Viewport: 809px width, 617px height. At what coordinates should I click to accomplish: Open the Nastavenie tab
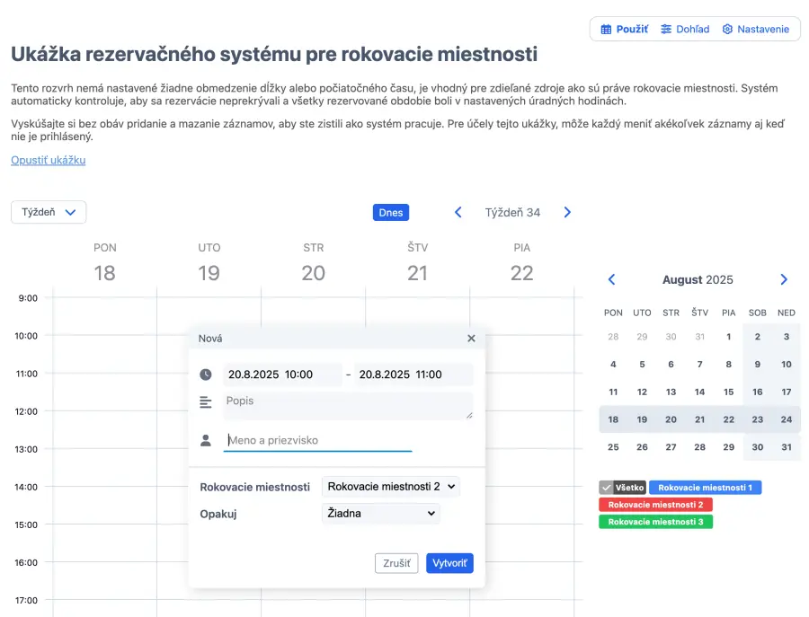[755, 29]
